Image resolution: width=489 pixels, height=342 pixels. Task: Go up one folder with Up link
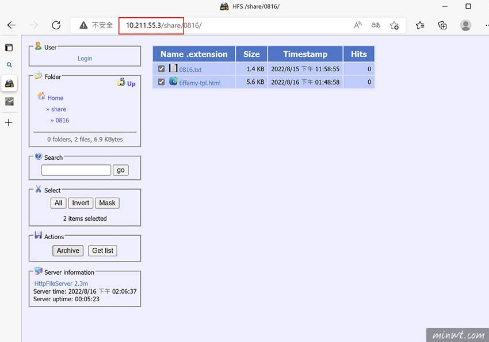[x=131, y=83]
